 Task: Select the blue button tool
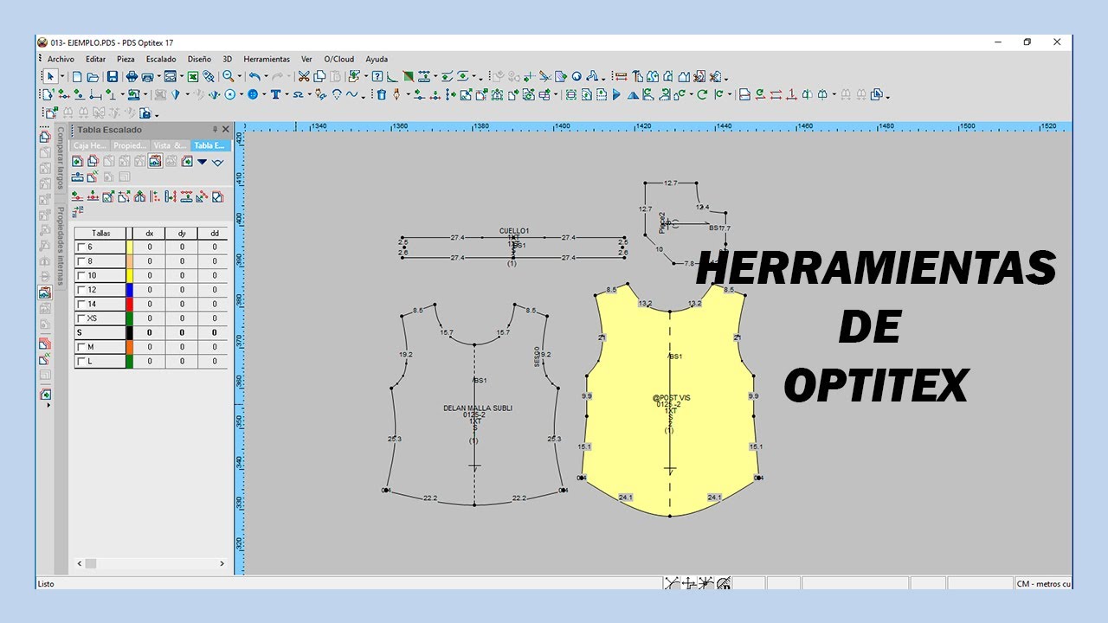253,94
